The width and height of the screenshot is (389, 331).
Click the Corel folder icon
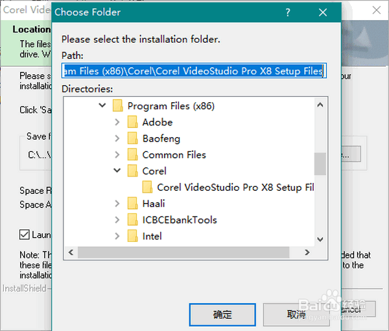133,171
